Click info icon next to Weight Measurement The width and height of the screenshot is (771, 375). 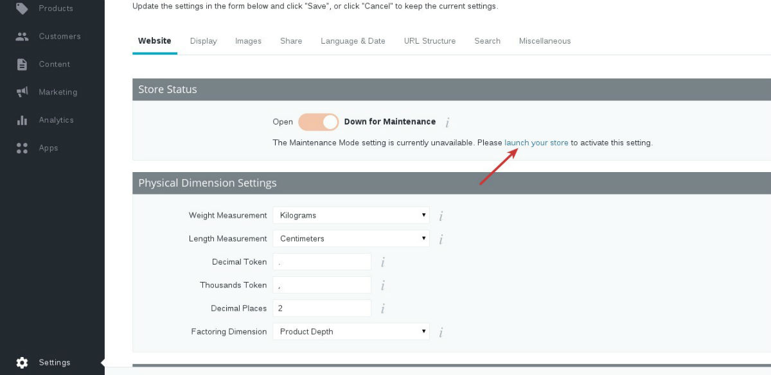click(441, 216)
